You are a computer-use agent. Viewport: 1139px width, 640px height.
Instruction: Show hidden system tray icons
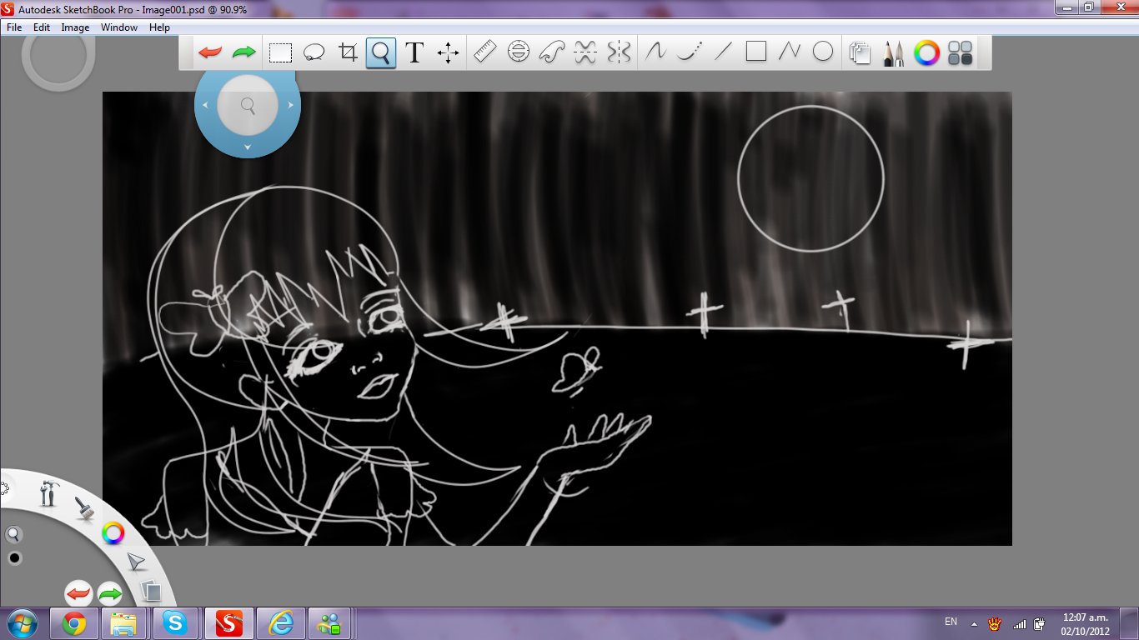tap(974, 623)
